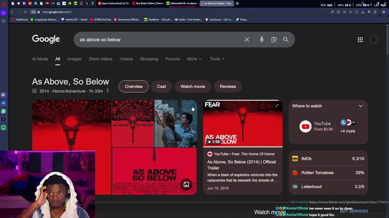
Task: Take a snapshot with the camera icon
Action: click(x=345, y=12)
